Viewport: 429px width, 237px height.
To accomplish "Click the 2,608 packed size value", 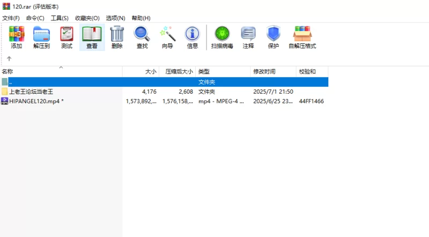I will (186, 91).
